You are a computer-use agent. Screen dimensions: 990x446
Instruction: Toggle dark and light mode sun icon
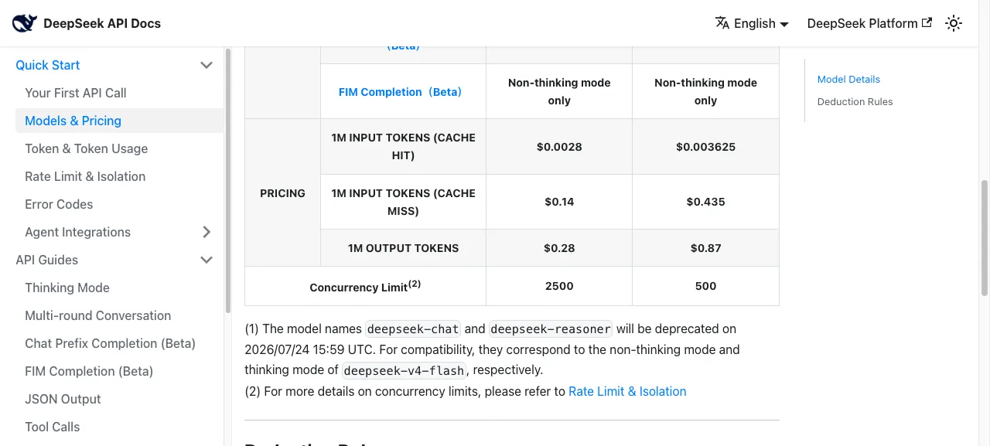pyautogui.click(x=954, y=23)
